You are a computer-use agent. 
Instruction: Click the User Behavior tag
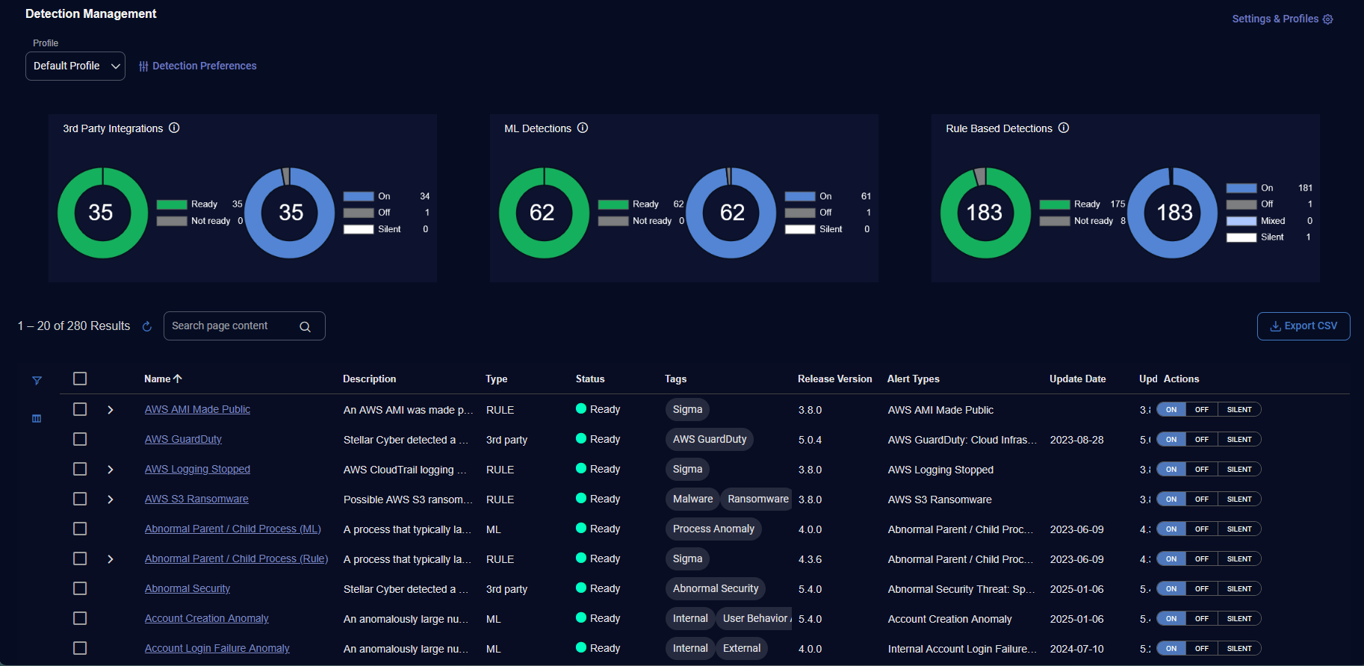(754, 618)
